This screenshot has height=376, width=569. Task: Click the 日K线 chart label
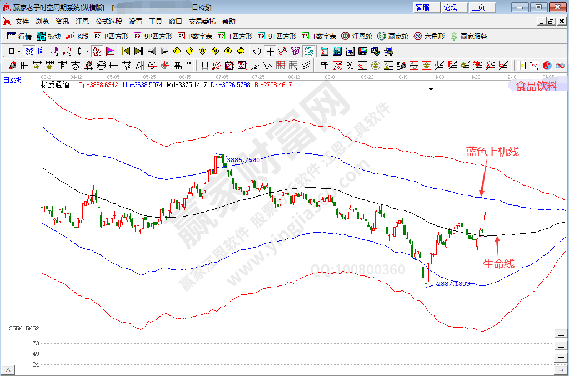tap(12, 81)
